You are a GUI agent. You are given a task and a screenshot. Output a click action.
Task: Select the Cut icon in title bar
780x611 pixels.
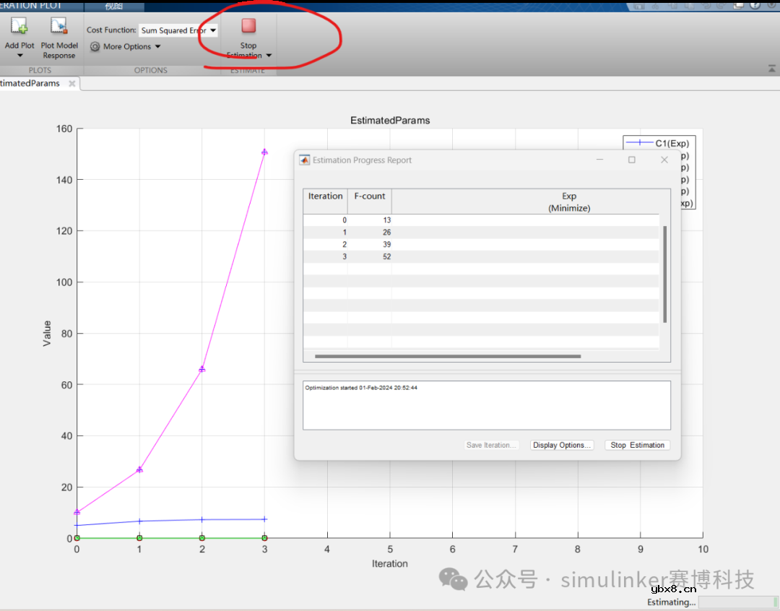click(x=655, y=6)
